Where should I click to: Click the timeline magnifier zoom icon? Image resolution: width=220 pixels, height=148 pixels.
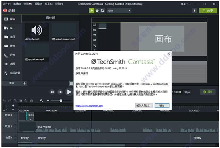tap(41, 101)
